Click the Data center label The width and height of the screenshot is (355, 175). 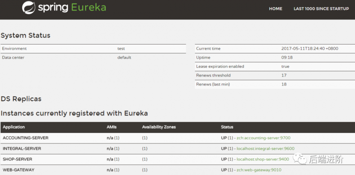point(13,57)
